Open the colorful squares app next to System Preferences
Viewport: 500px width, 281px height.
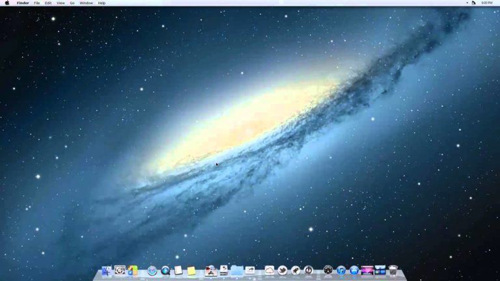[x=133, y=271]
